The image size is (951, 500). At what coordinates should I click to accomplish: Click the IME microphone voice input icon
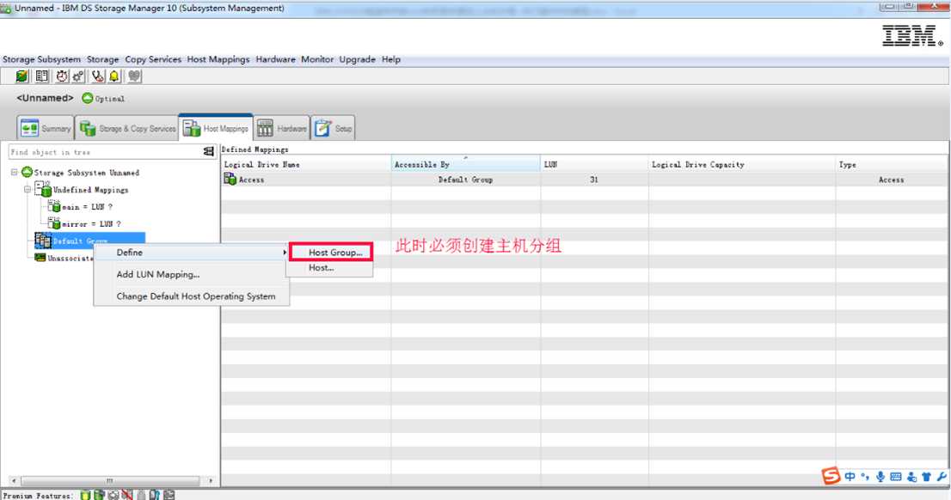pyautogui.click(x=880, y=477)
